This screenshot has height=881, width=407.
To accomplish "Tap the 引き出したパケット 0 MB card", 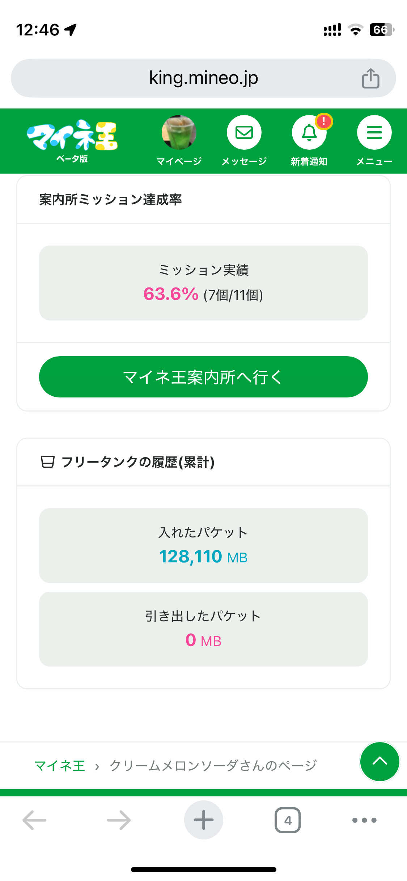I will coord(203,629).
